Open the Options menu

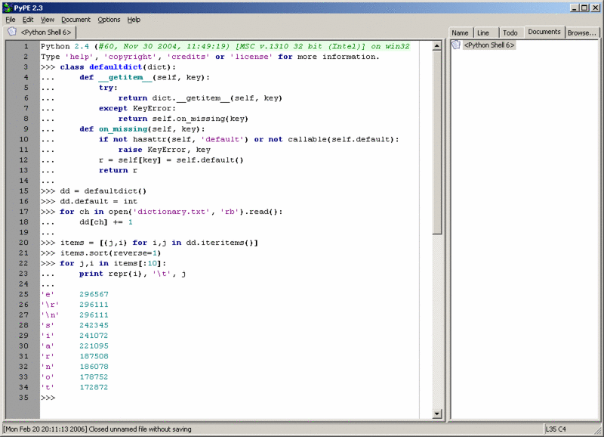(109, 20)
